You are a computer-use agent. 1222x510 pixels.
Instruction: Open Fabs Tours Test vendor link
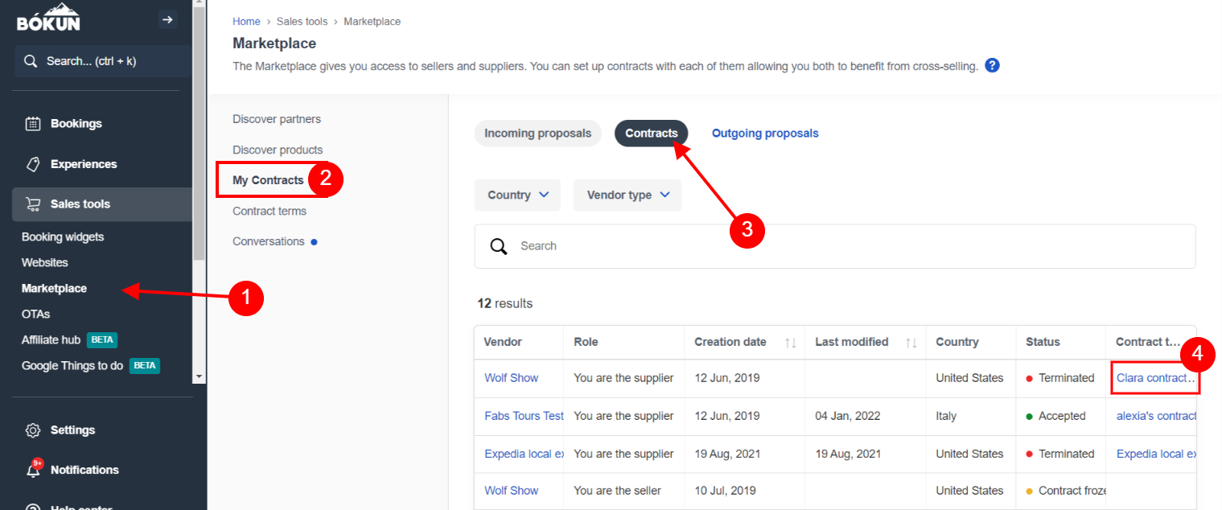(x=525, y=416)
